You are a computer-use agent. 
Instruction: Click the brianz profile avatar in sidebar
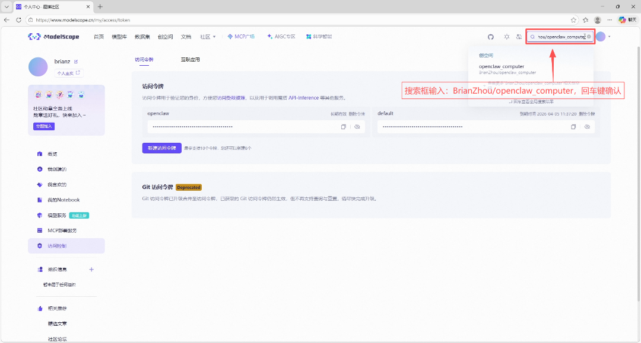pyautogui.click(x=38, y=67)
